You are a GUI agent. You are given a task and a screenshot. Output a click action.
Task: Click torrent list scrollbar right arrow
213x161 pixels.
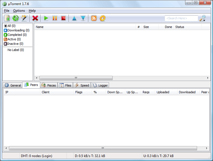coord(208,78)
